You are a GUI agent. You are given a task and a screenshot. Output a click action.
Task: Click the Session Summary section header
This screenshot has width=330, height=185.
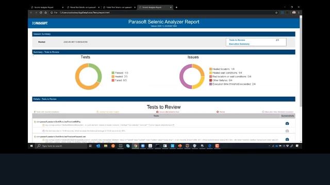point(164,34)
